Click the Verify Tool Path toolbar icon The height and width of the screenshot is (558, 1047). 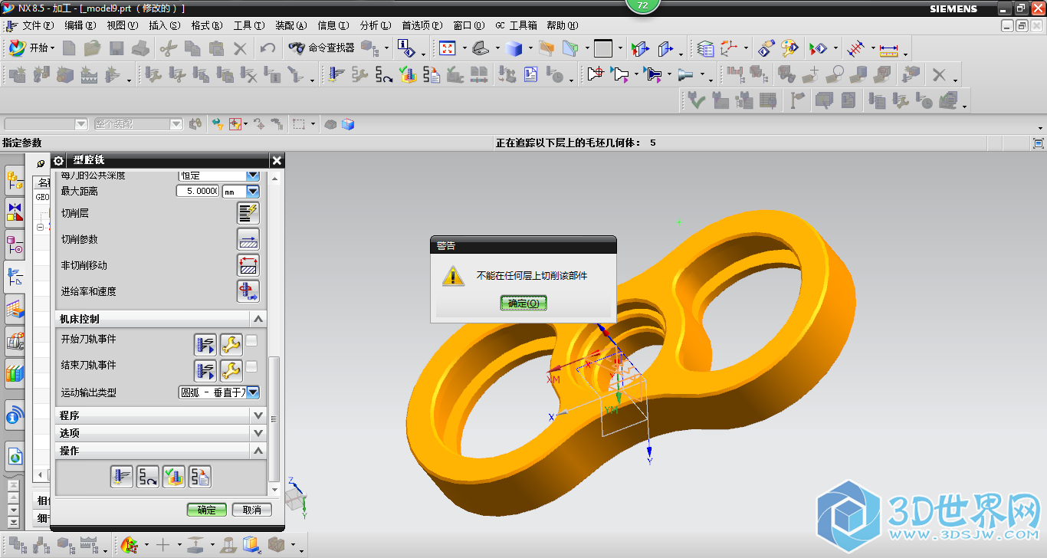point(408,75)
